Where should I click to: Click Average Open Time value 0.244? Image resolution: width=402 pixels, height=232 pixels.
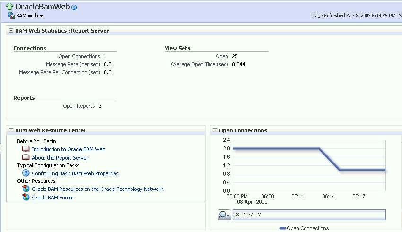pos(238,64)
